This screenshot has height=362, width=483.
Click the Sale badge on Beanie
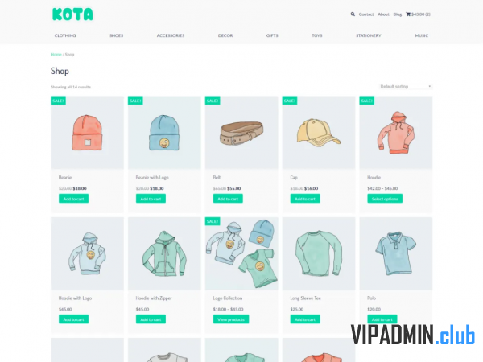pos(58,101)
